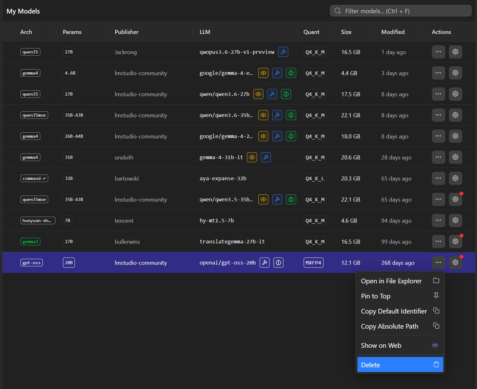Screen dimensions: 477x389
Task: Select the aya-expanse-32b model name
Action: (x=223, y=178)
